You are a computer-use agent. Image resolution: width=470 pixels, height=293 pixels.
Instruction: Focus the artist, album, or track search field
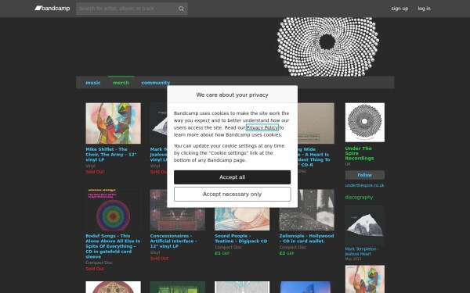(x=132, y=9)
